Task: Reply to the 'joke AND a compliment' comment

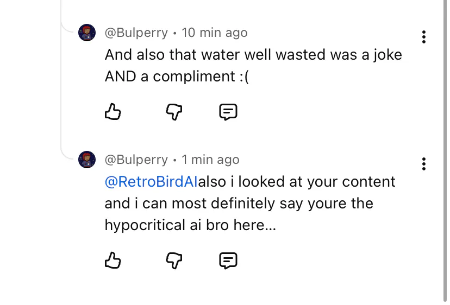Action: [228, 112]
